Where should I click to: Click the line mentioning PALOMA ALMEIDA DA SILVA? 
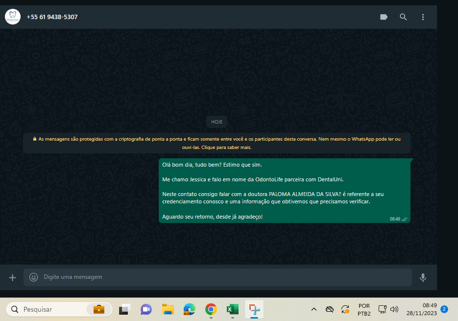[x=273, y=194]
